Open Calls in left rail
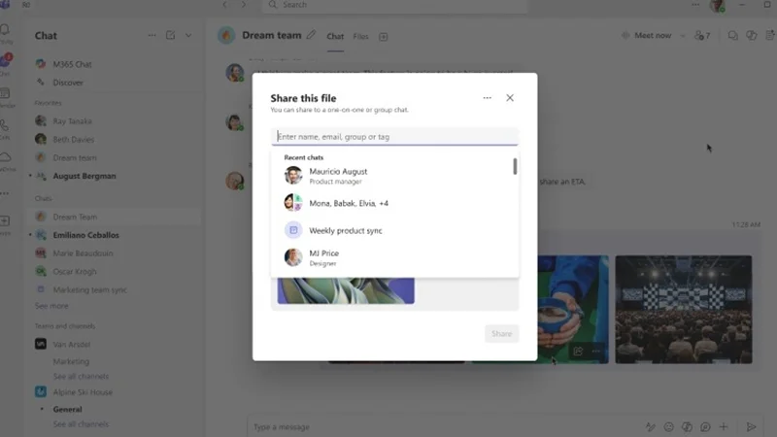This screenshot has height=437, width=777. [5, 128]
